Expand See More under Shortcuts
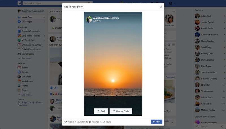The height and width of the screenshot is (129, 226). (27, 59)
